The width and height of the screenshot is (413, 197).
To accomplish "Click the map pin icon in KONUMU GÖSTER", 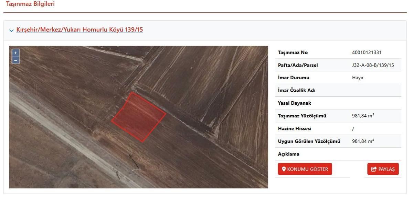I will (x=284, y=169).
